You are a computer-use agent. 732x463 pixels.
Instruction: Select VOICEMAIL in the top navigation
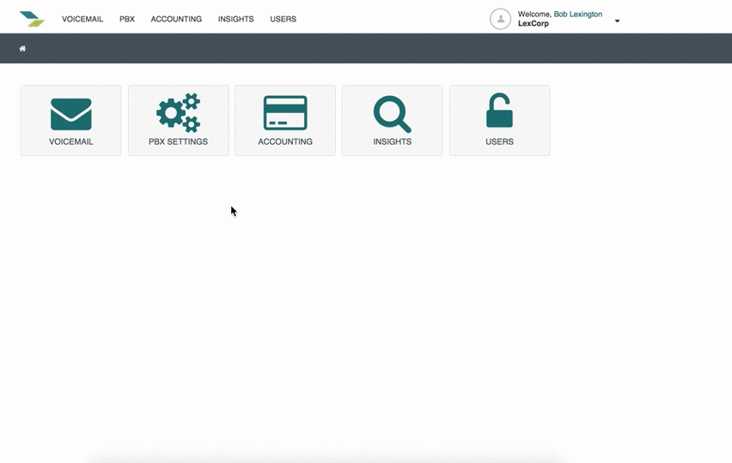point(82,19)
